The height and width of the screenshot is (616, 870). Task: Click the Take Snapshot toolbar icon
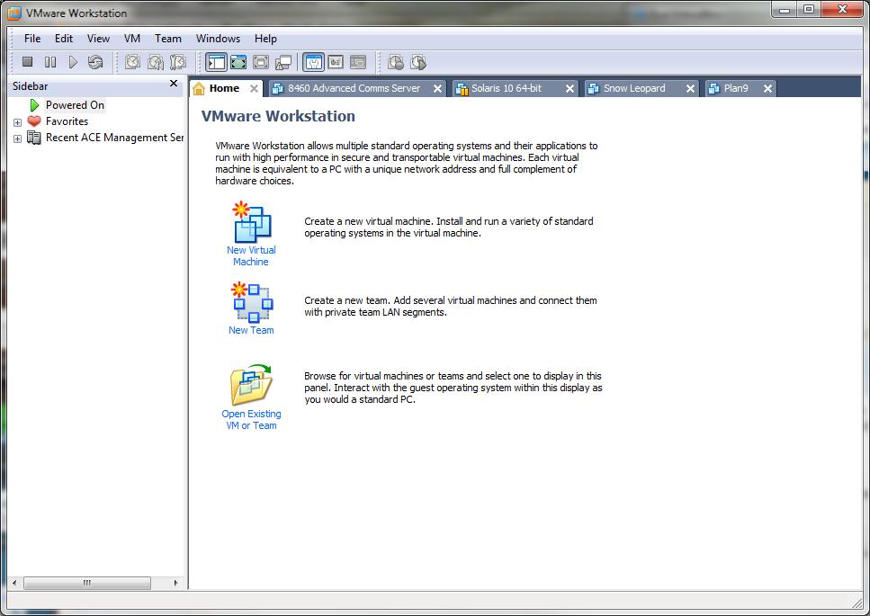(x=132, y=62)
